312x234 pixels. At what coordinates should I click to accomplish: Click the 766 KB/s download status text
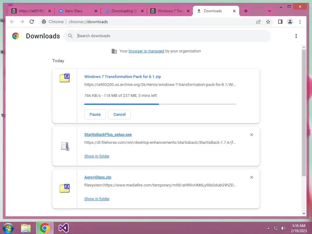[x=121, y=95]
